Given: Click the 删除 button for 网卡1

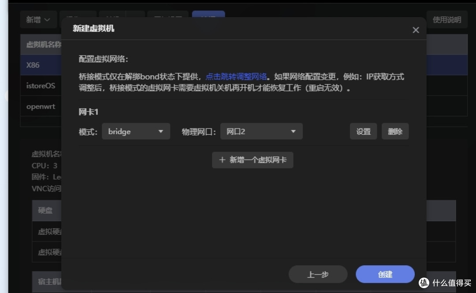Looking at the screenshot, I should coord(395,131).
